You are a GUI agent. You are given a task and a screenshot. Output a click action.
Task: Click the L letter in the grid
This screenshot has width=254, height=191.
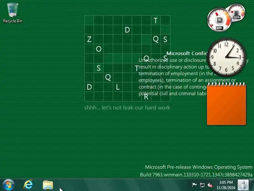(x=118, y=87)
